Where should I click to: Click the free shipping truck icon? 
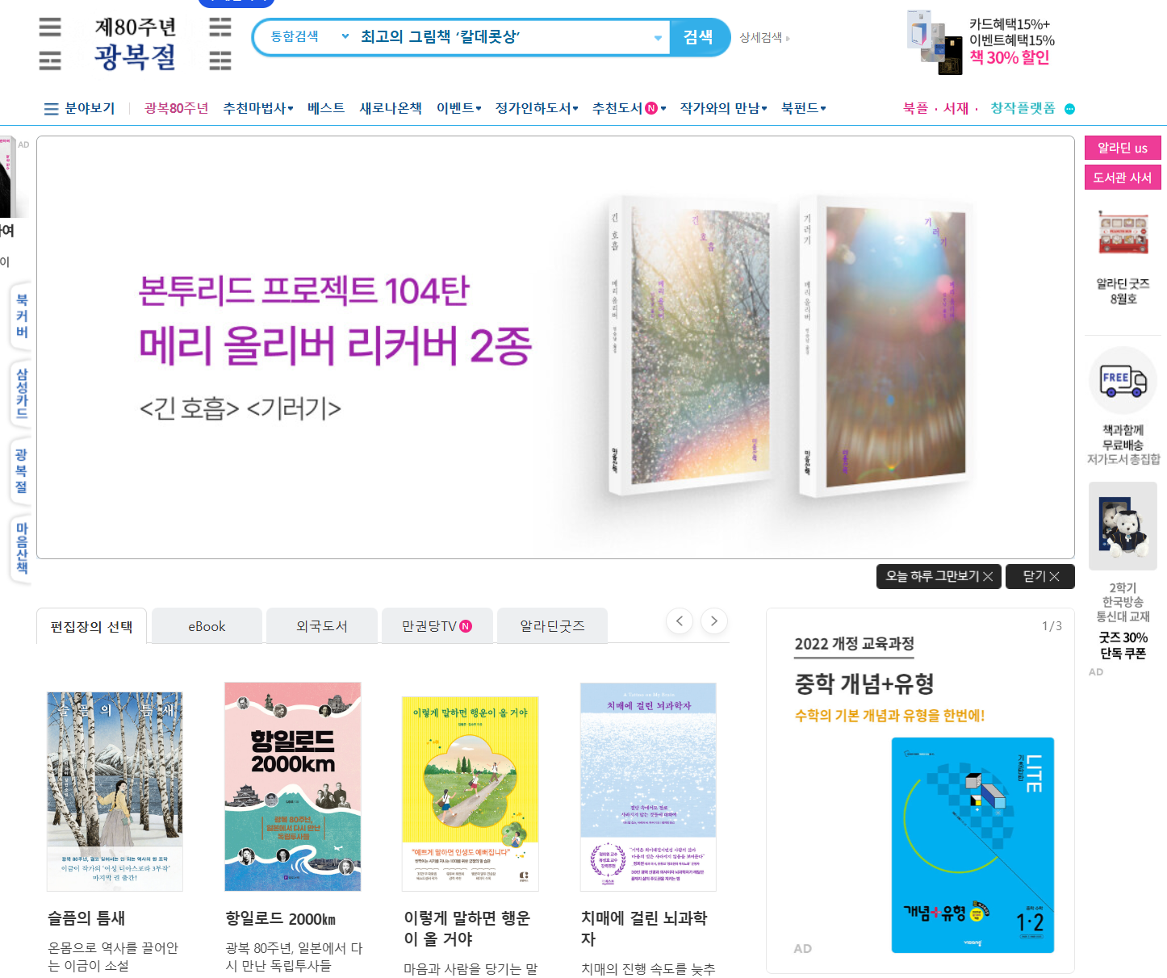(1123, 381)
